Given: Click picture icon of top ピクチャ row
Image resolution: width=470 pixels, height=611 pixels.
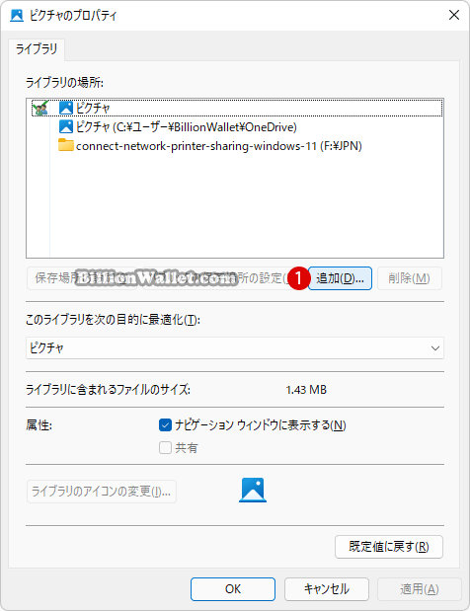Looking at the screenshot, I should click(66, 108).
